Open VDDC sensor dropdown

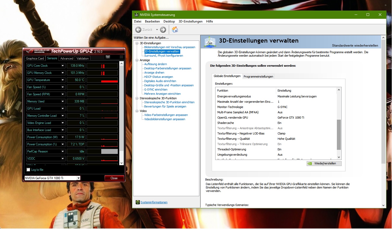pos(63,159)
